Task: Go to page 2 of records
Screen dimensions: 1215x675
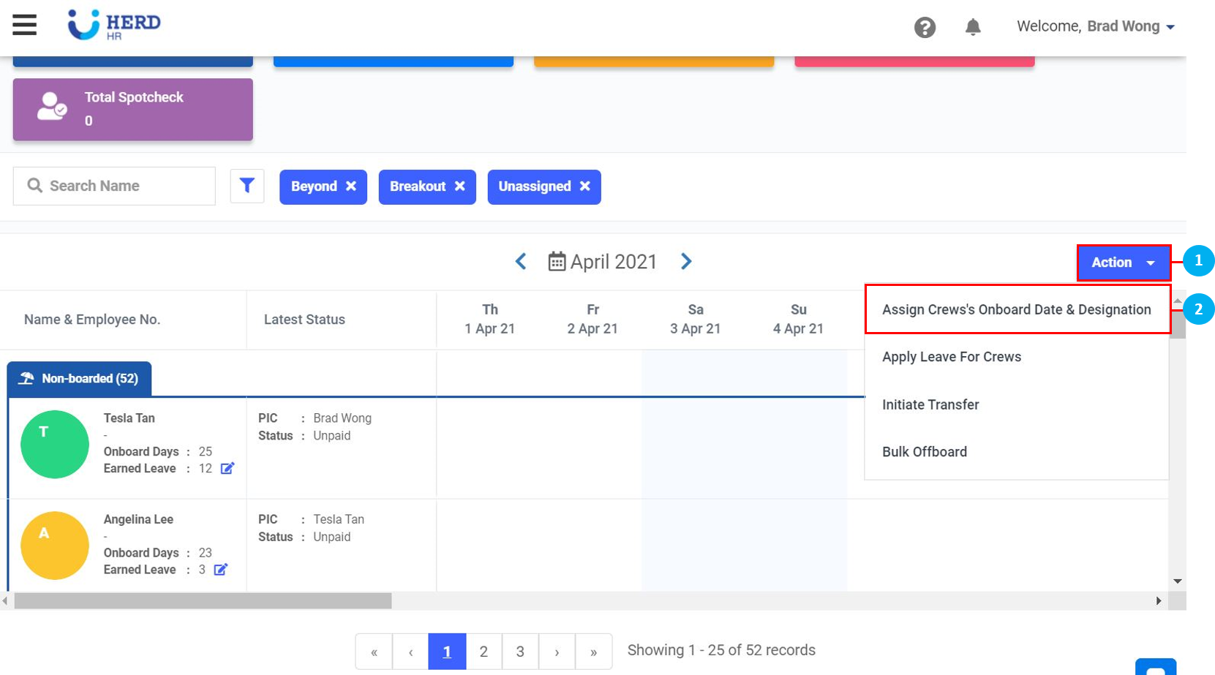Action: point(484,651)
